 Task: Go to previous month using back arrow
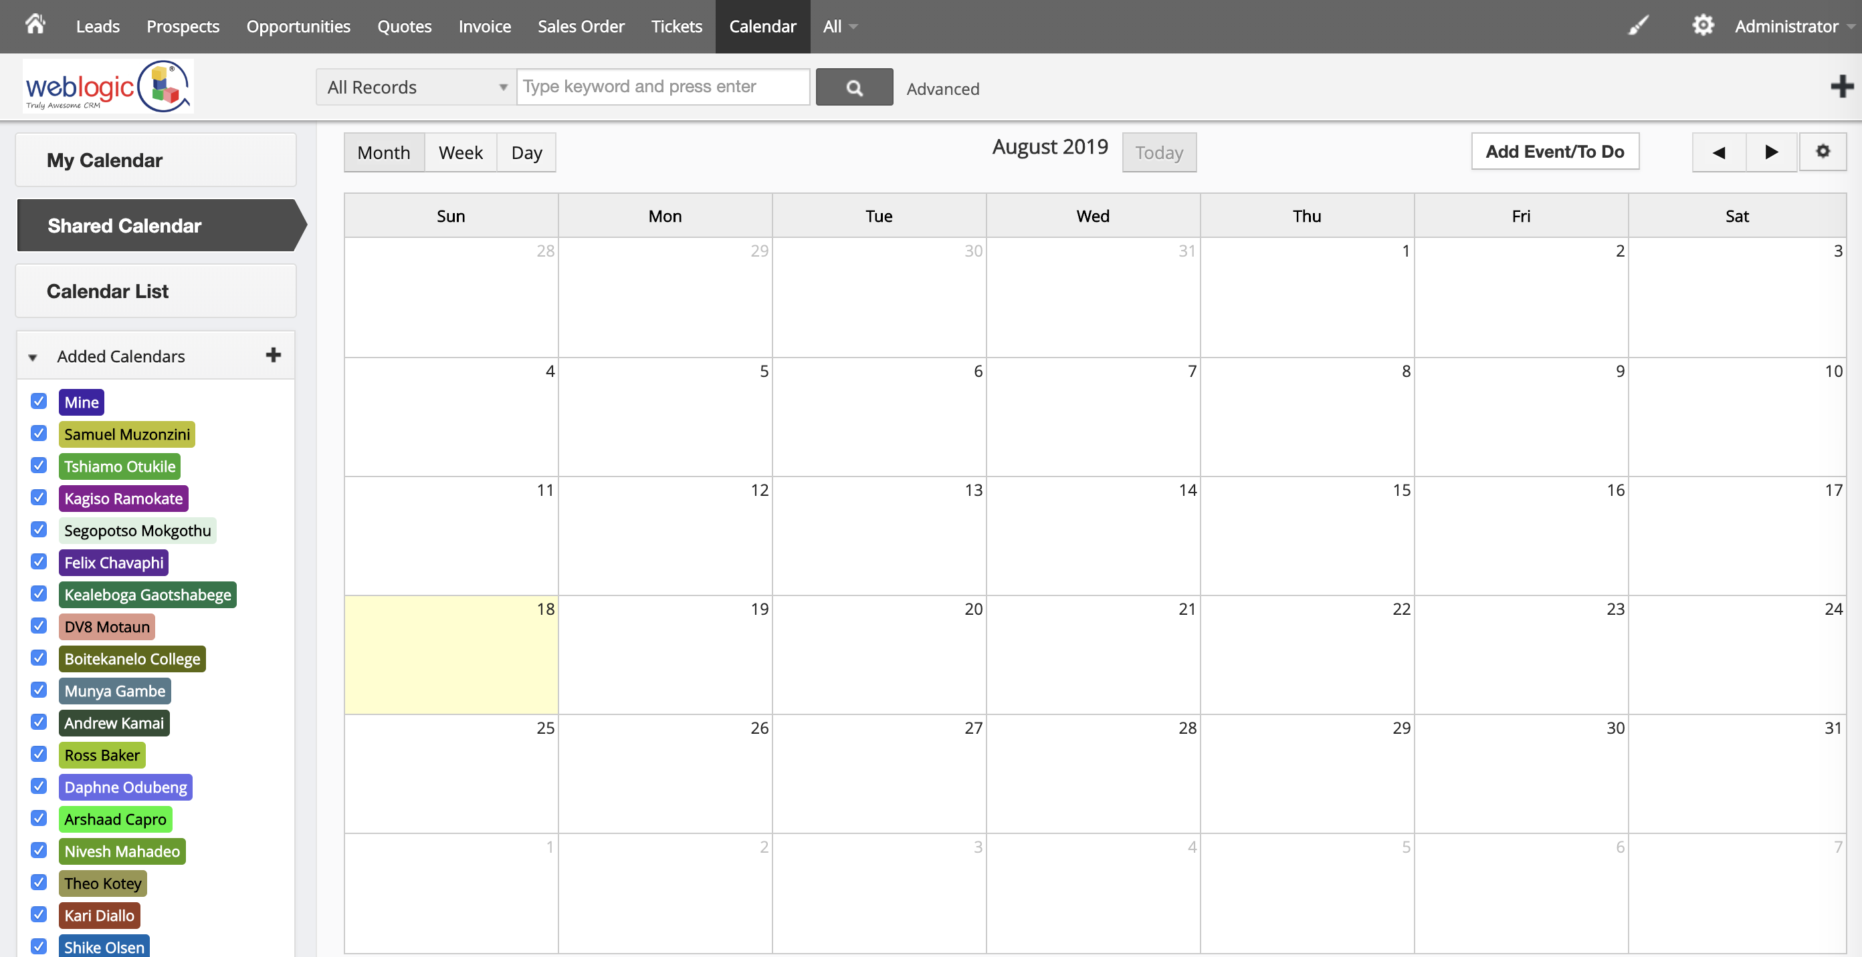[1719, 152]
